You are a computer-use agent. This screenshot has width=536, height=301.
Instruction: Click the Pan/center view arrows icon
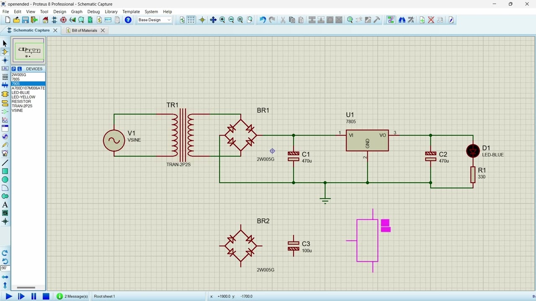[213, 20]
